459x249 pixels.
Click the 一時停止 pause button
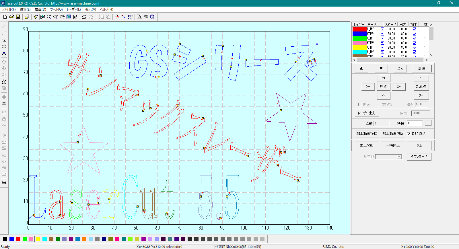click(393, 145)
